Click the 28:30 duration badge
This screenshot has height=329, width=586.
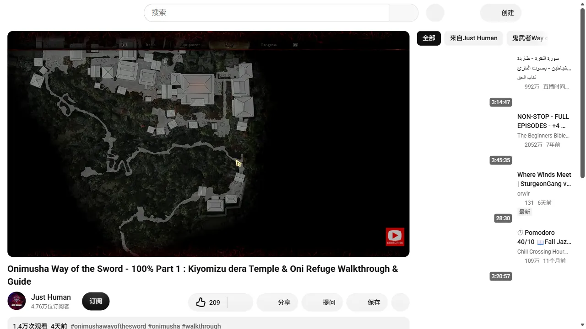(x=503, y=218)
